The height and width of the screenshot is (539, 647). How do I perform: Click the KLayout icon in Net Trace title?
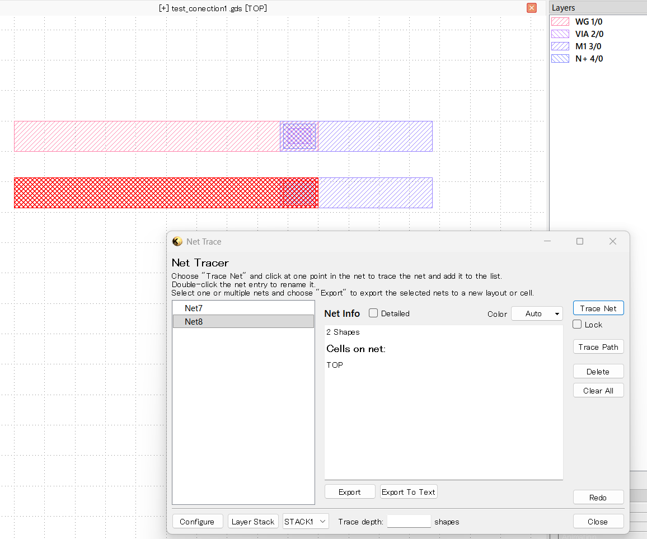tap(177, 241)
